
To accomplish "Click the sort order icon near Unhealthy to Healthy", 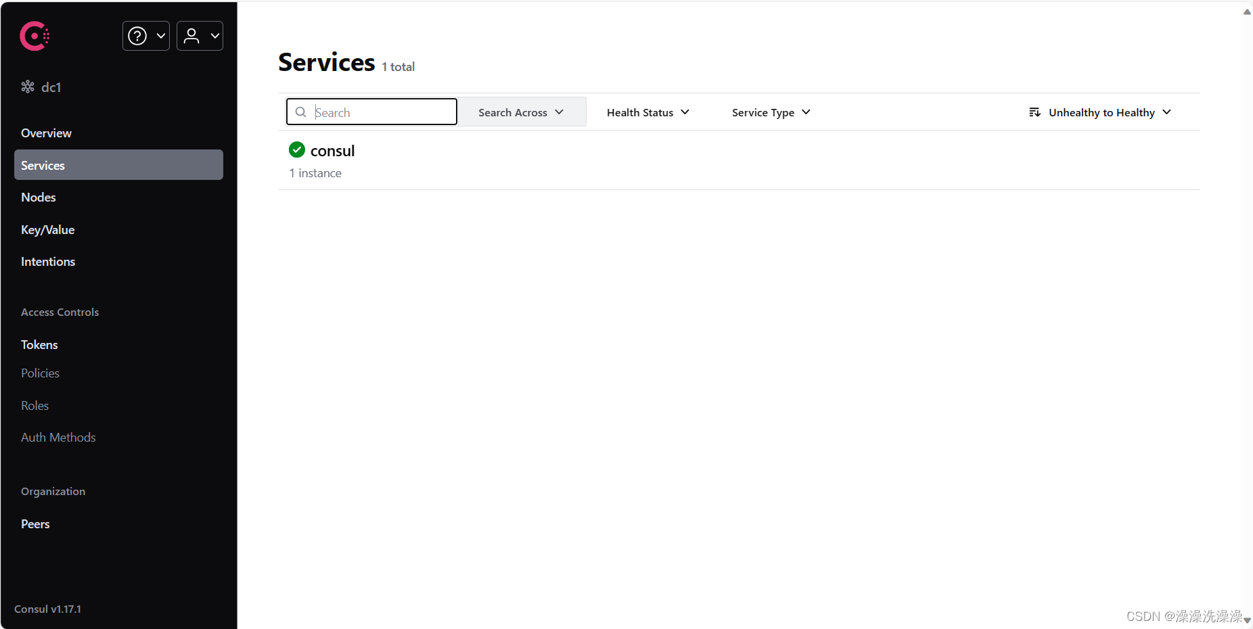I will pos(1035,112).
